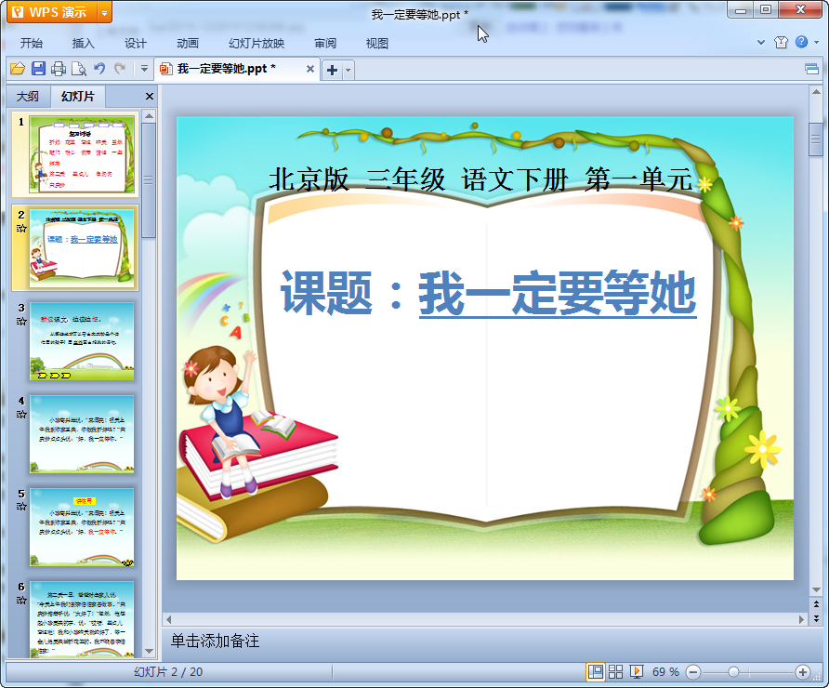The image size is (829, 688).
Task: Click the 北京版 三年级 语文下册 title text
Action: 418,179
